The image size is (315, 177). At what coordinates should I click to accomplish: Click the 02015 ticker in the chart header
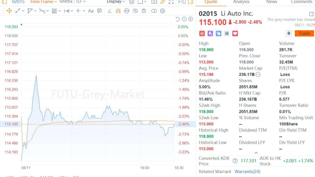18,2
